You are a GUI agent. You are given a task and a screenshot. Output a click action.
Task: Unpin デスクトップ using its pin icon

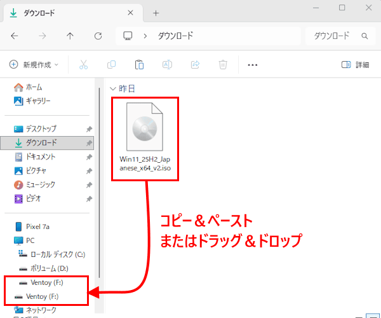pos(89,129)
